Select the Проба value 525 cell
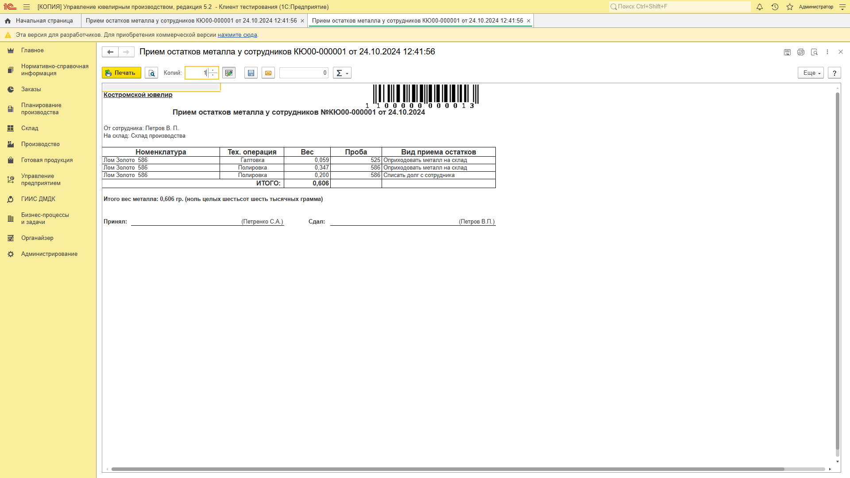Viewport: 850px width, 478px height. coord(356,160)
